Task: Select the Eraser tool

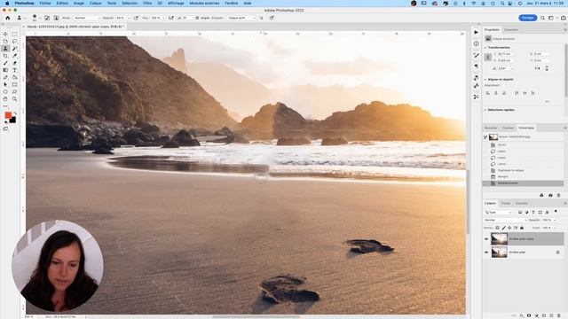Action: (14, 63)
